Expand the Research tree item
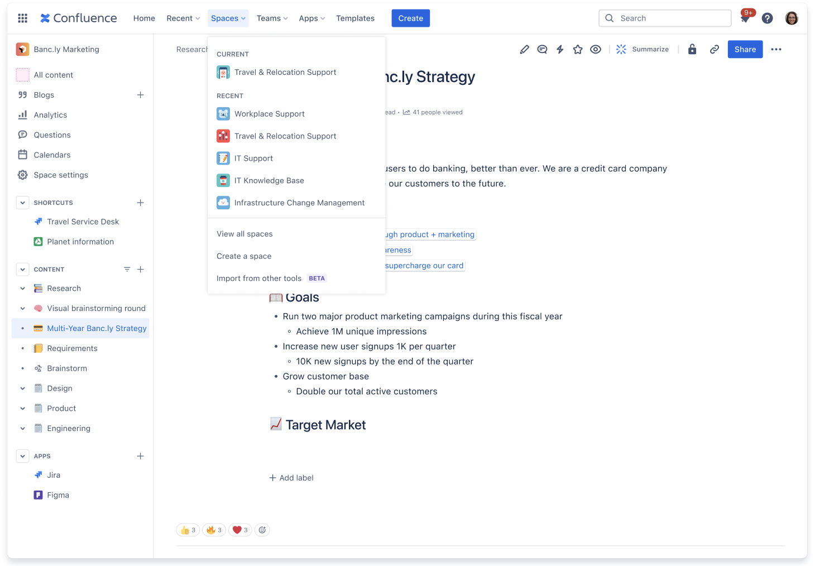Image resolution: width=815 pixels, height=566 pixels. tap(23, 289)
